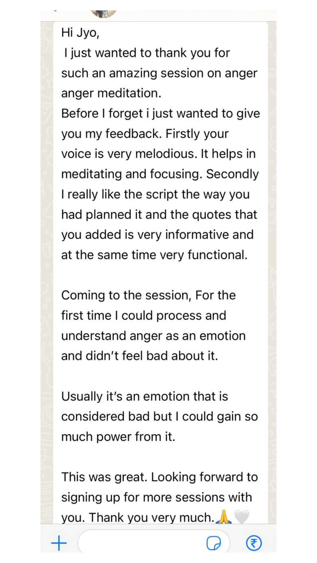Tap the rupee payment icon
317x563 pixels.
coord(254,543)
